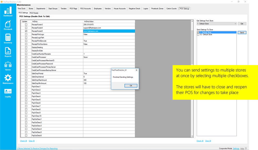Click the settings grid scrollbar down arrow
The image size is (258, 150).
click(192, 136)
